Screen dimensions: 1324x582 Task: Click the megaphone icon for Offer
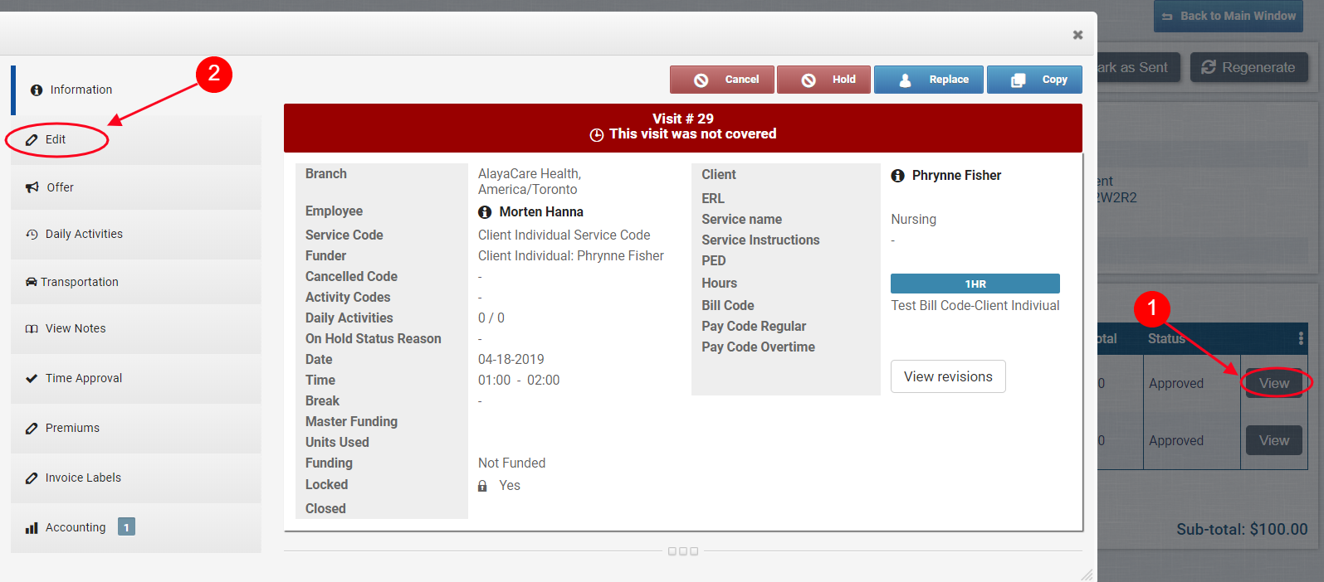[x=32, y=187]
